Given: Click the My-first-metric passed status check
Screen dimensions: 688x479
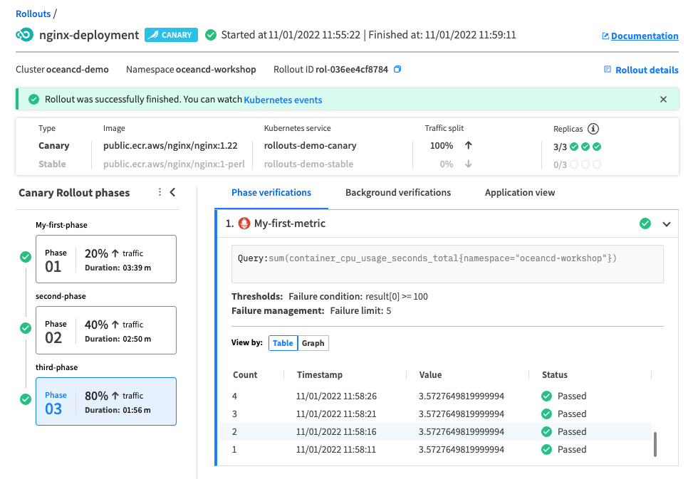Looking at the screenshot, I should 645,223.
